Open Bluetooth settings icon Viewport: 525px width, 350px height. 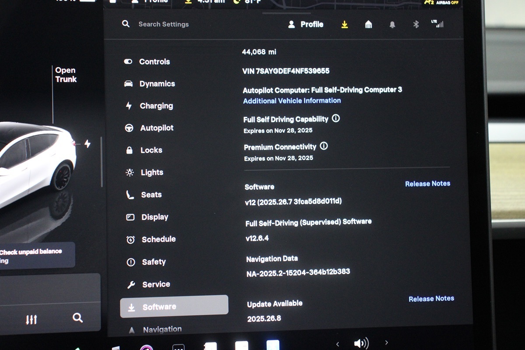point(416,24)
